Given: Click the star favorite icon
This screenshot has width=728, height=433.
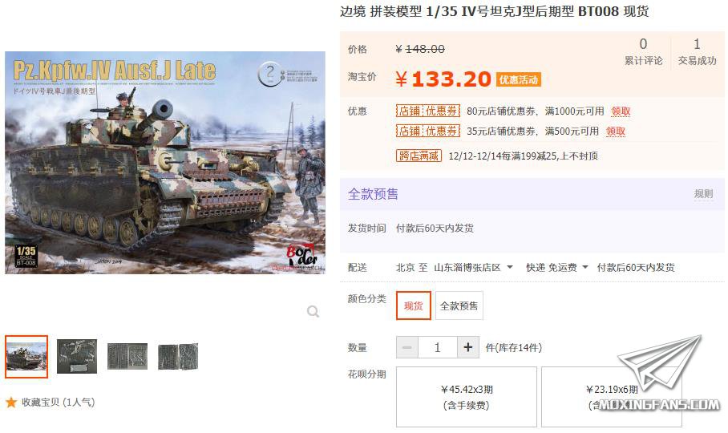Looking at the screenshot, I should coord(11,402).
